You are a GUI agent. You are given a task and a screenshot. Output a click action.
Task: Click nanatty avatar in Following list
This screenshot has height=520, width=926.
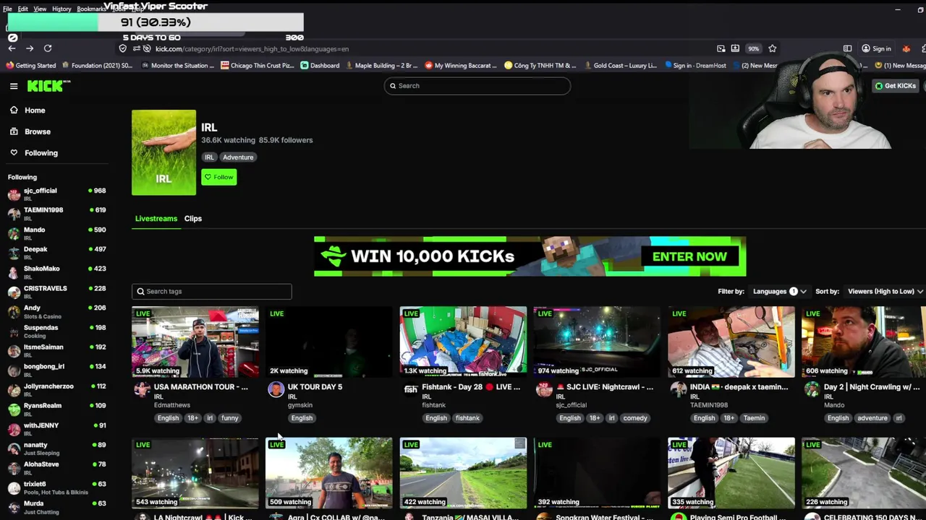(x=14, y=448)
